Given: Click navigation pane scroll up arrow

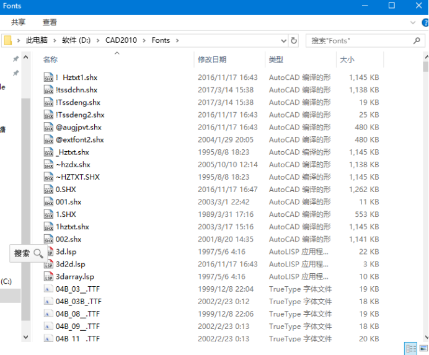Looking at the screenshot, I should pos(25,57).
